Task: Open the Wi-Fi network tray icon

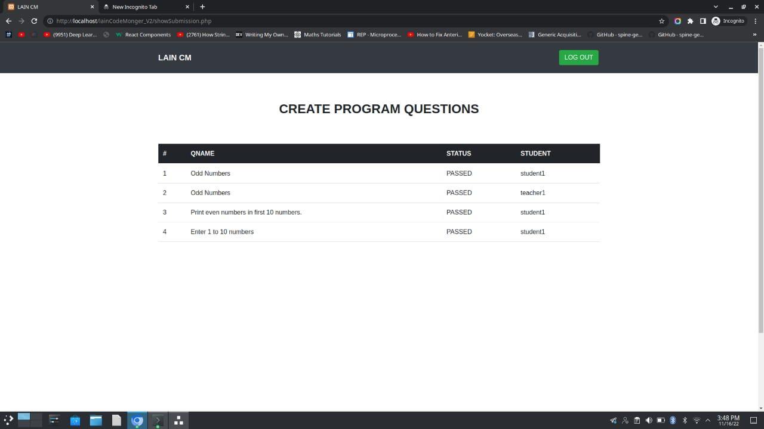Action: pos(697,421)
